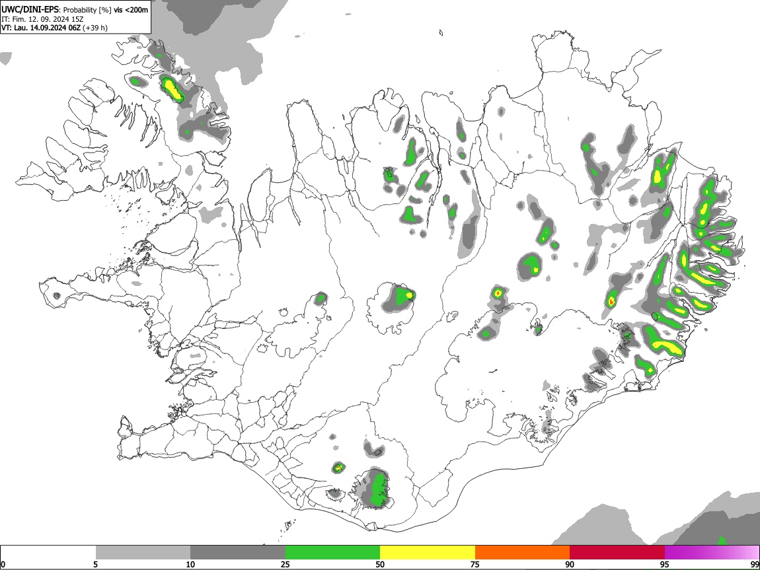The image size is (760, 570).
Task: Click the legend label "95"
Action: pos(665,564)
